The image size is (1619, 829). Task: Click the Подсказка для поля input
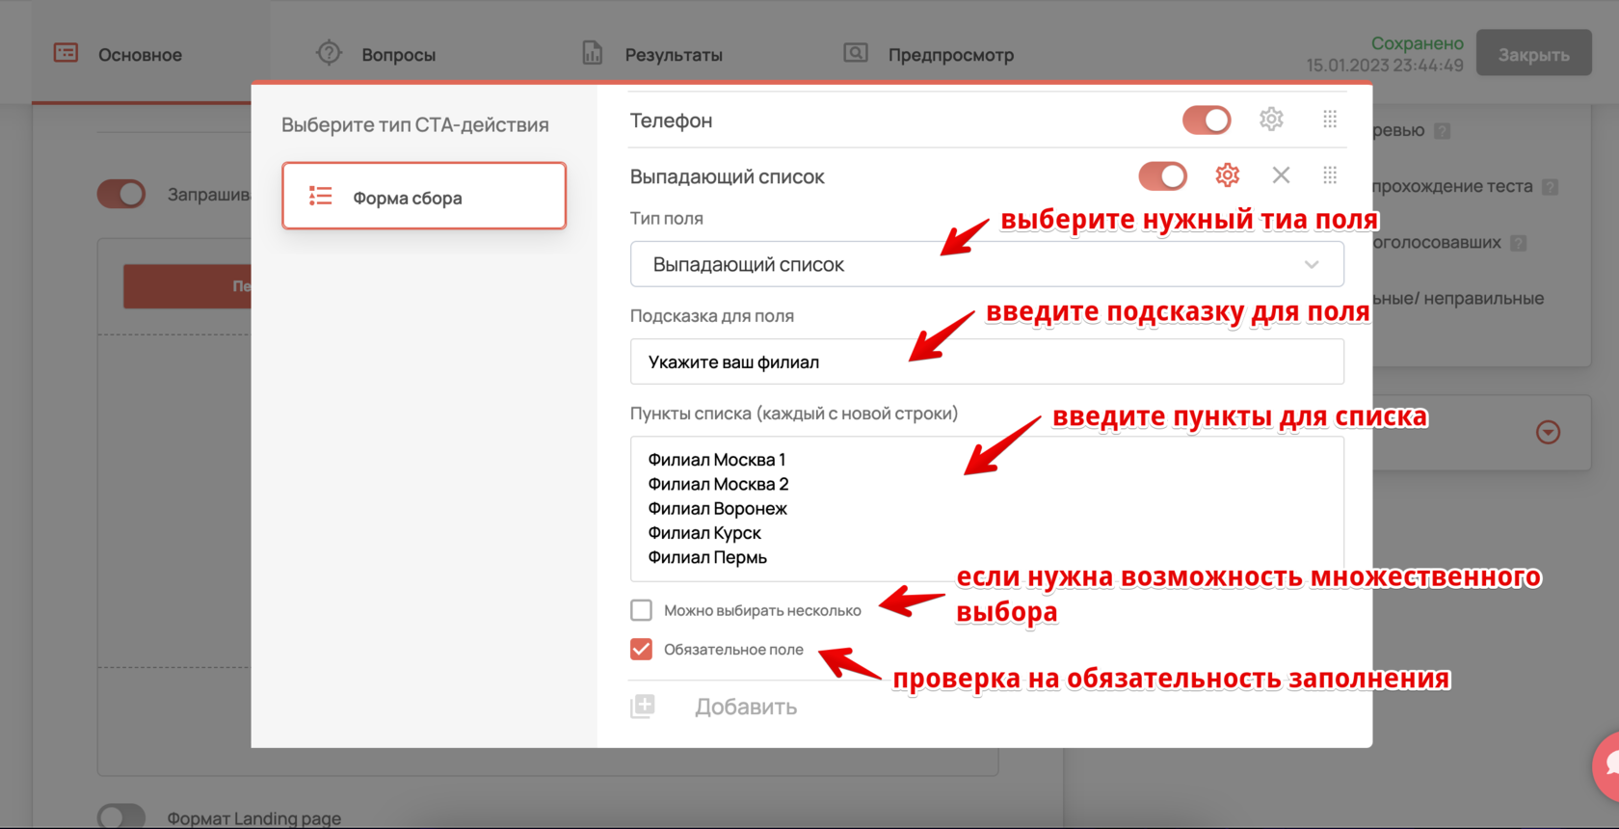(987, 361)
